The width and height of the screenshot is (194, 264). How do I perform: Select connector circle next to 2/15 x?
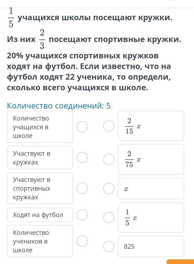coord(109,126)
